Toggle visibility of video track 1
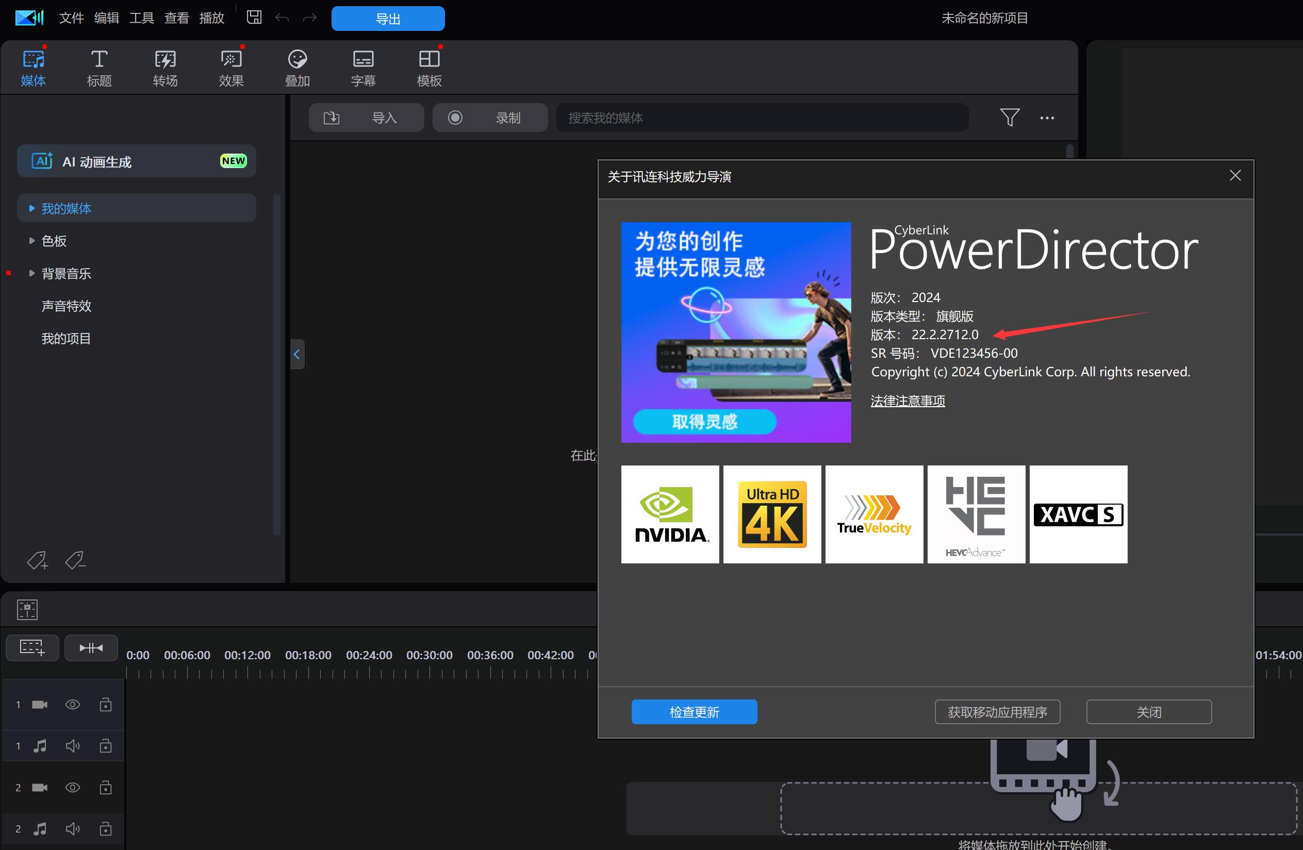This screenshot has width=1303, height=850. (72, 705)
